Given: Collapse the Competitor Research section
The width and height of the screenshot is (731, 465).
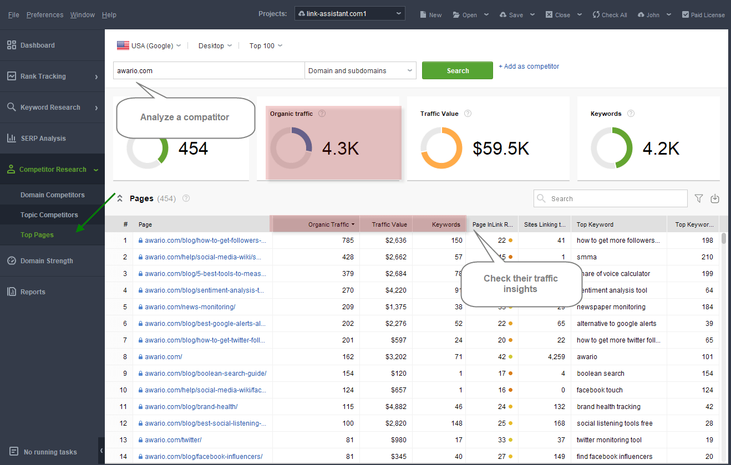Looking at the screenshot, I should pyautogui.click(x=96, y=170).
